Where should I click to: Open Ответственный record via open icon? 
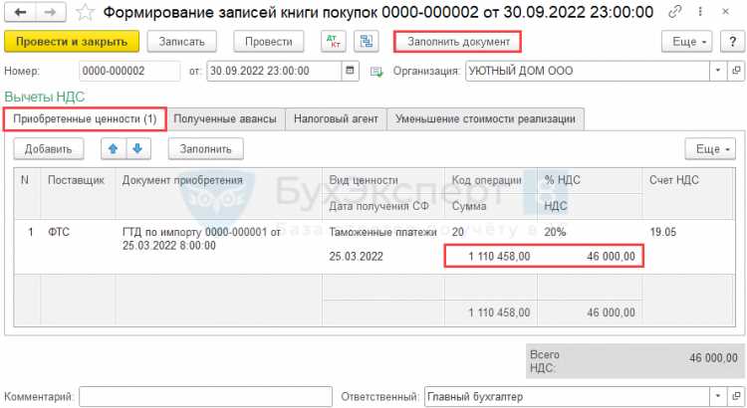(736, 396)
